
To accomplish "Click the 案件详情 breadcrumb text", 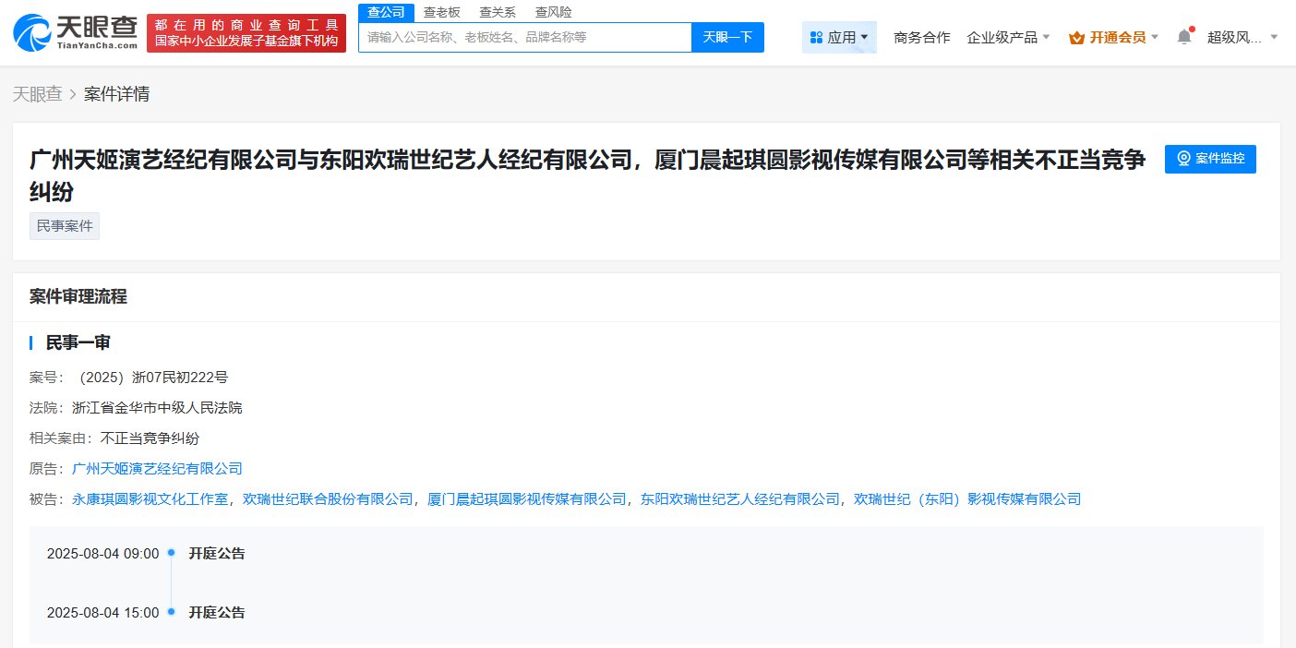I will 116,94.
